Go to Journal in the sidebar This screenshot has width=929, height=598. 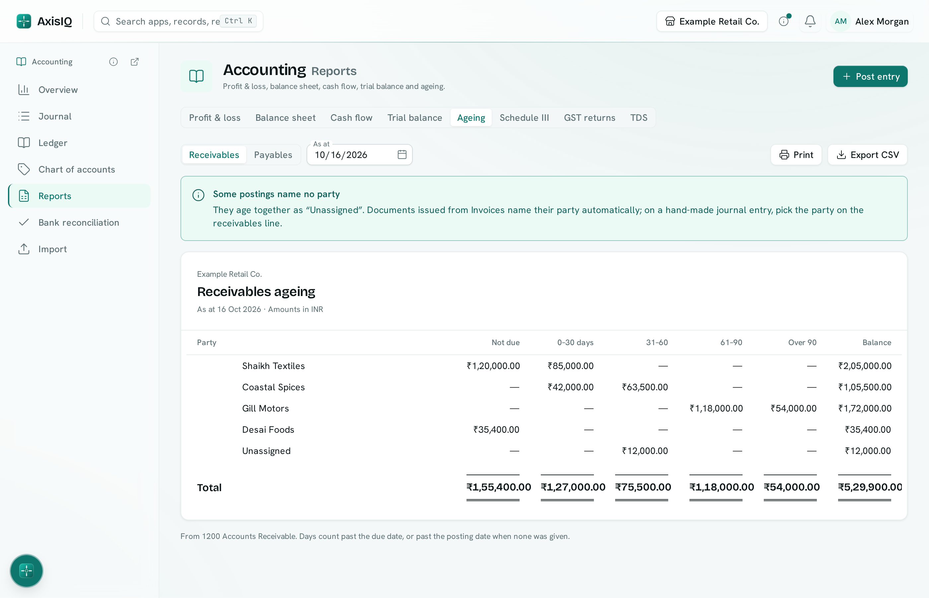(x=79, y=116)
